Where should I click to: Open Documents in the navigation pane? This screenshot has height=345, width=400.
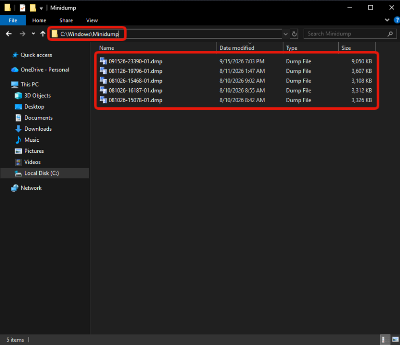38,118
